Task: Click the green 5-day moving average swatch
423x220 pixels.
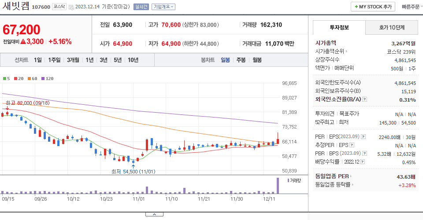Action: (x=4, y=79)
